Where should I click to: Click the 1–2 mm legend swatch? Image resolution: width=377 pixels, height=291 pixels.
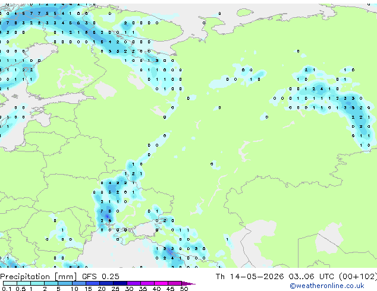coord(37,283)
